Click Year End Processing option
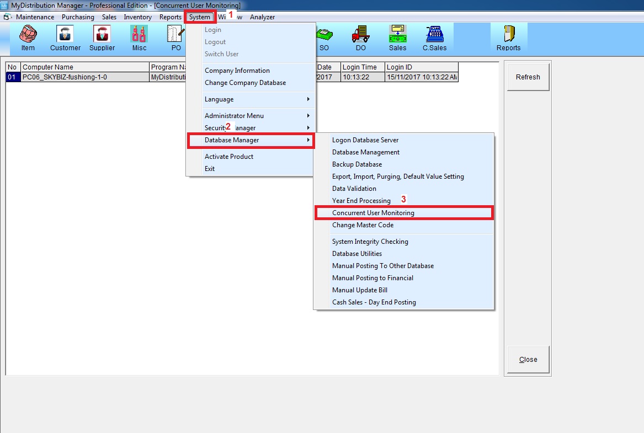The image size is (644, 433). click(x=361, y=201)
